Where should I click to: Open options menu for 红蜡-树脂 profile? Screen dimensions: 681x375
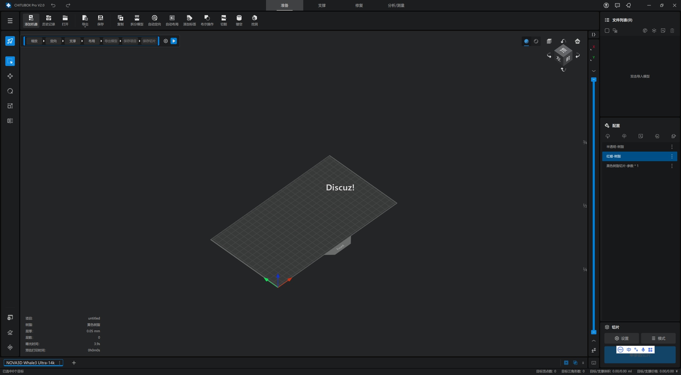(x=672, y=156)
